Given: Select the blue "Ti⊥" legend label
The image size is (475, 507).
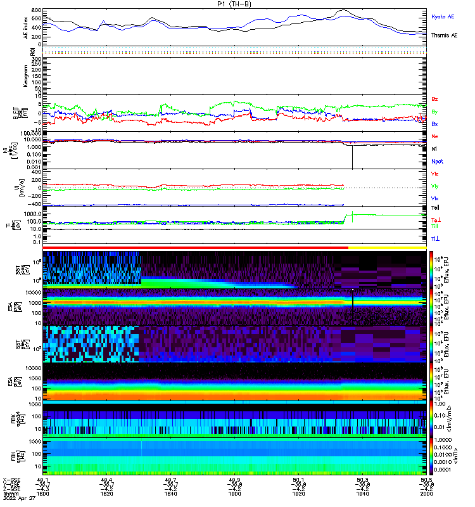Looking at the screenshot, I should [435, 239].
